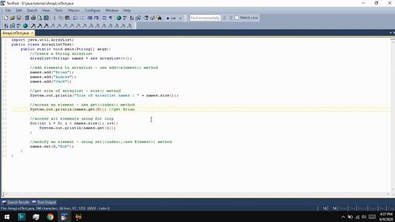Toggle Word Wrap icon in toolbar
The height and width of the screenshot is (222, 395).
(x=104, y=18)
